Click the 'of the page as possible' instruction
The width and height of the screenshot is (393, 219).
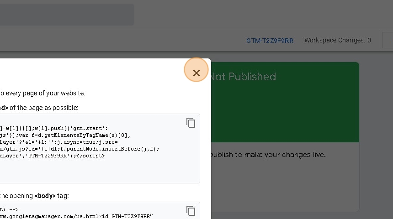click(44, 108)
